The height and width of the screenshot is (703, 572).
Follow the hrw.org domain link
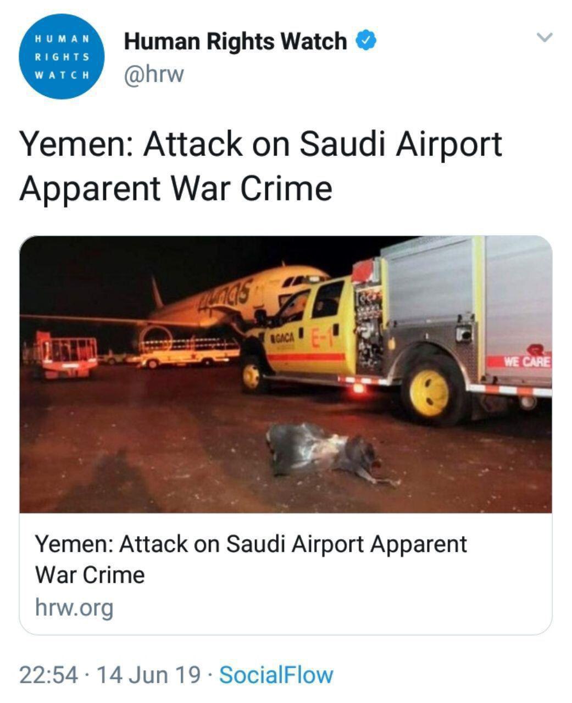coord(74,607)
